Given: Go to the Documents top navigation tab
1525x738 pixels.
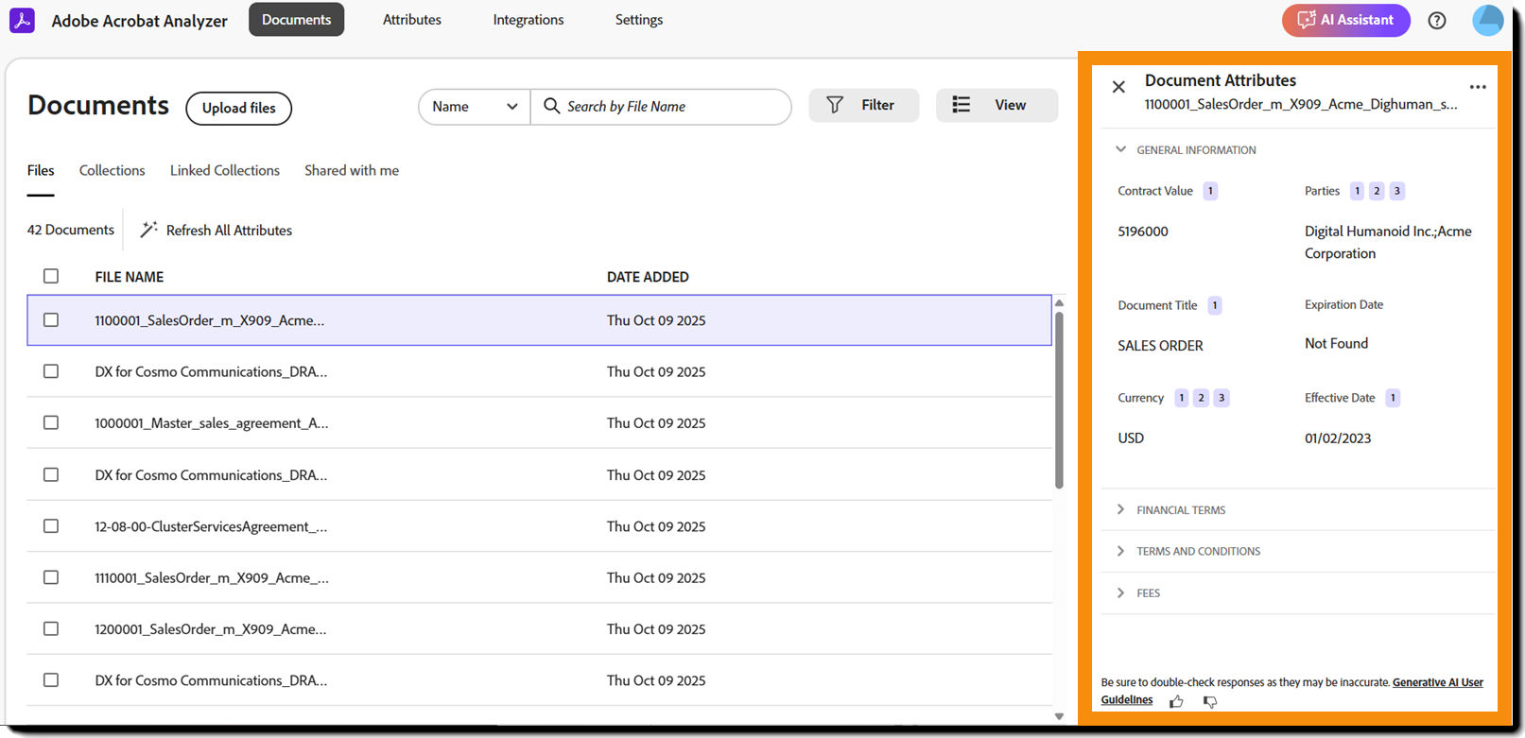Looking at the screenshot, I should 296,20.
